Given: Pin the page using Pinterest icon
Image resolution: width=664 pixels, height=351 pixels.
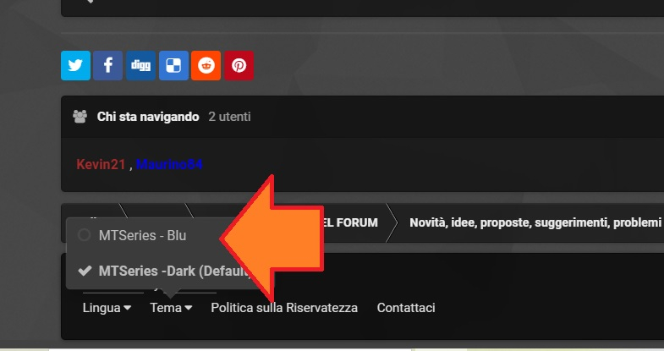Looking at the screenshot, I should point(239,66).
